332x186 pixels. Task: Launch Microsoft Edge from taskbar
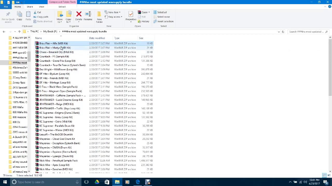138,182
